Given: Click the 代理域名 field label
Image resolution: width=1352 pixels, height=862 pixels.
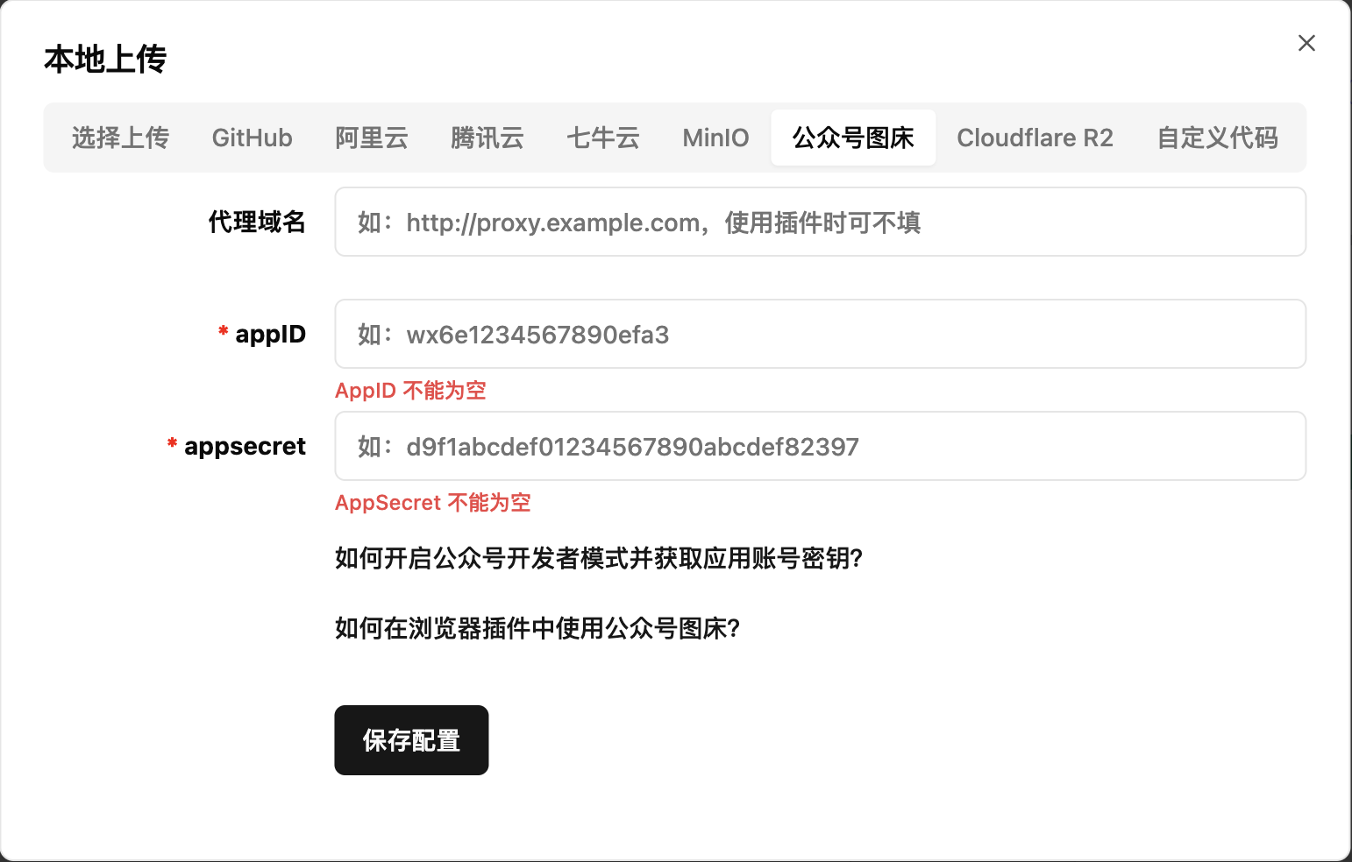Looking at the screenshot, I should pyautogui.click(x=257, y=223).
